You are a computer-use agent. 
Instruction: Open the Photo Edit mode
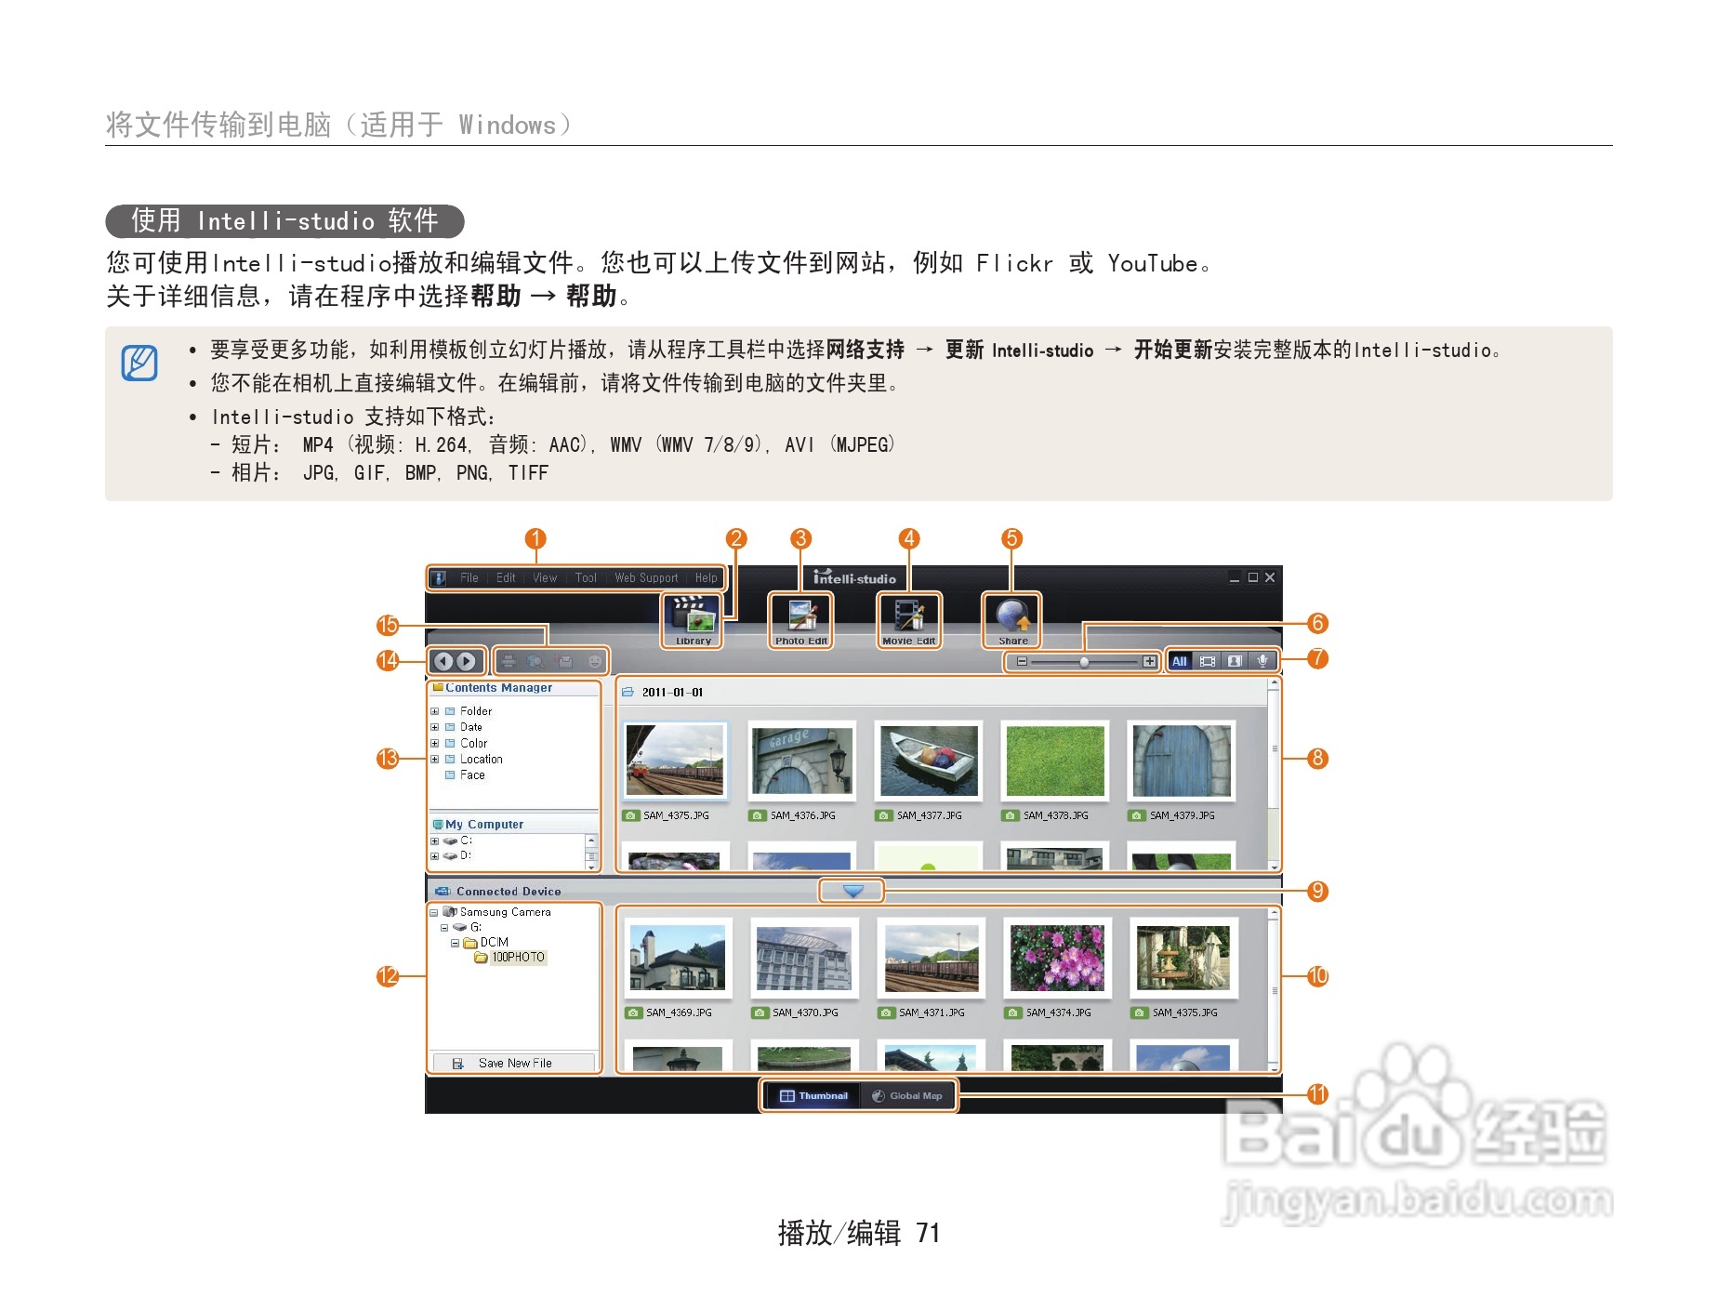coord(801,620)
